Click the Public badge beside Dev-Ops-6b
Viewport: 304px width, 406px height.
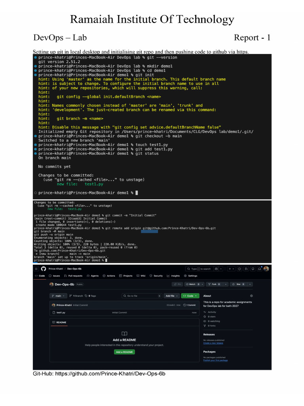click(x=80, y=284)
